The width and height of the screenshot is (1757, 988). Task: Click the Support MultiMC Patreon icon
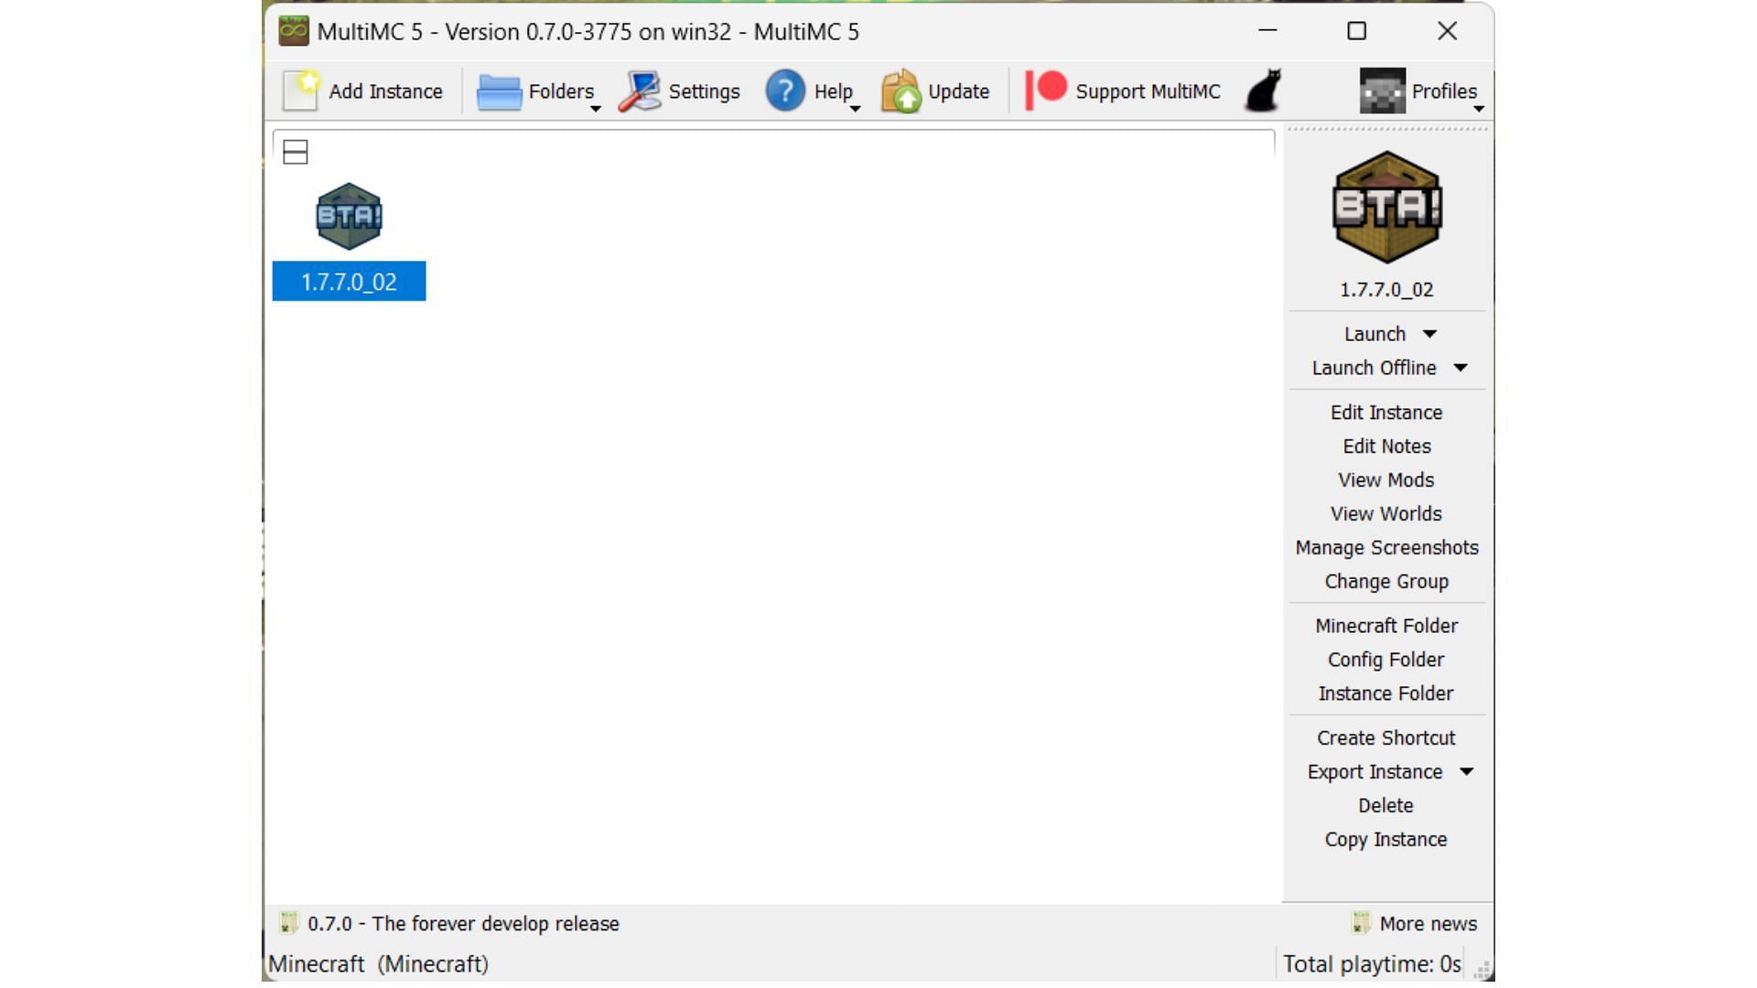(1046, 91)
